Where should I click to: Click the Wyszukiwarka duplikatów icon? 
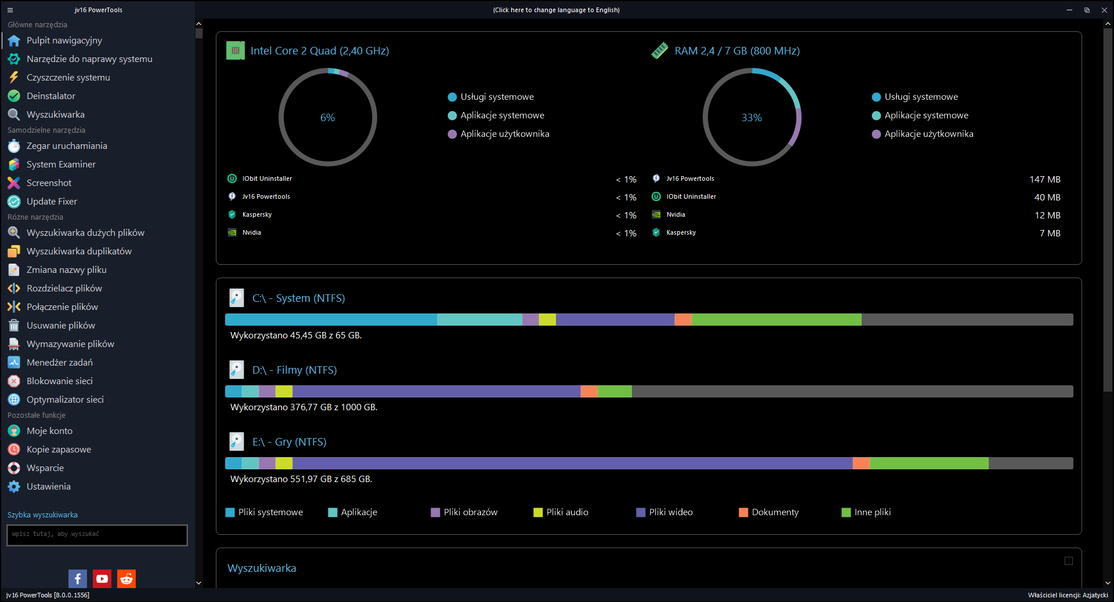(14, 251)
